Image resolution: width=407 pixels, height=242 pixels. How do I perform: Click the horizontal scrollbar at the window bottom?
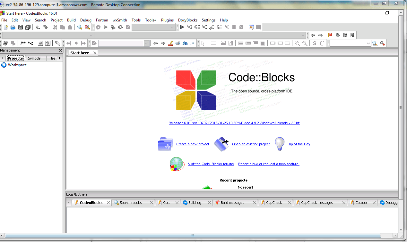193,235
